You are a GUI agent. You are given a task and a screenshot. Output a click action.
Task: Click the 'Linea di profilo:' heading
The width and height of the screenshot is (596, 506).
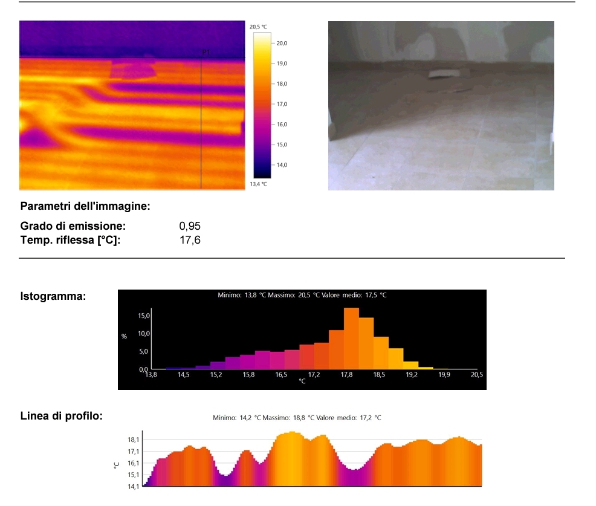point(61,417)
